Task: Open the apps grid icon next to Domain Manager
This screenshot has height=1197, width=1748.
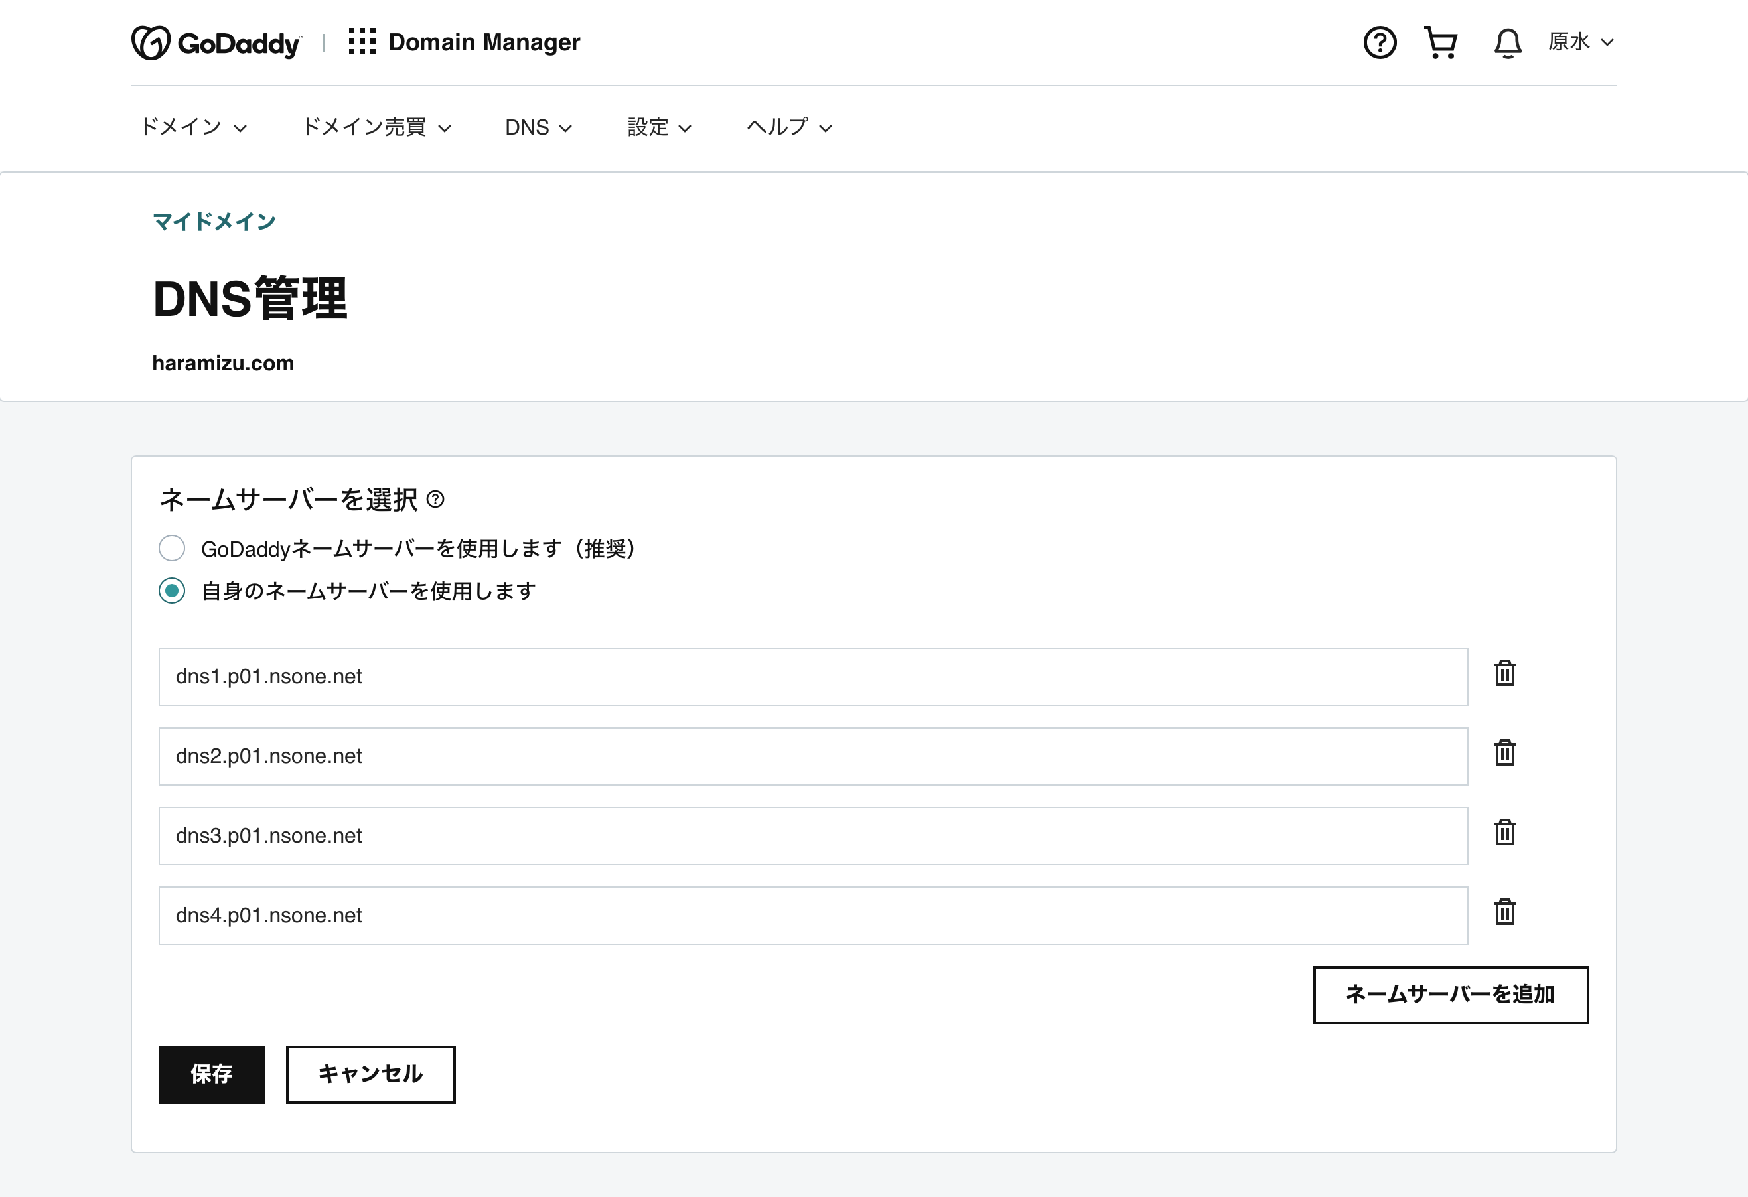Action: [x=362, y=42]
